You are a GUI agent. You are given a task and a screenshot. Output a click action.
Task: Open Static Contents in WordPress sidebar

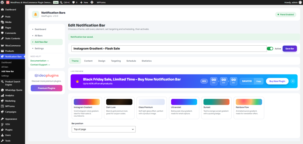click(x=12, y=39)
